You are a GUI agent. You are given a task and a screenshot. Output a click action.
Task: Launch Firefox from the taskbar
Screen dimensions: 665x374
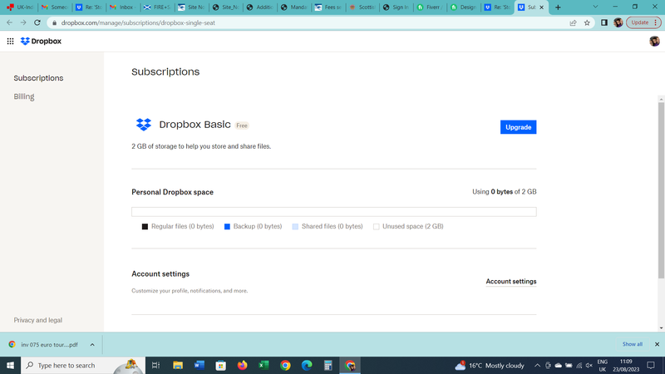tap(243, 365)
